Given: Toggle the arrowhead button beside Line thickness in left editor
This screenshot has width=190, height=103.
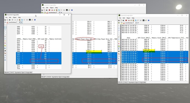Looking at the screenshot, I should tap(21, 22).
